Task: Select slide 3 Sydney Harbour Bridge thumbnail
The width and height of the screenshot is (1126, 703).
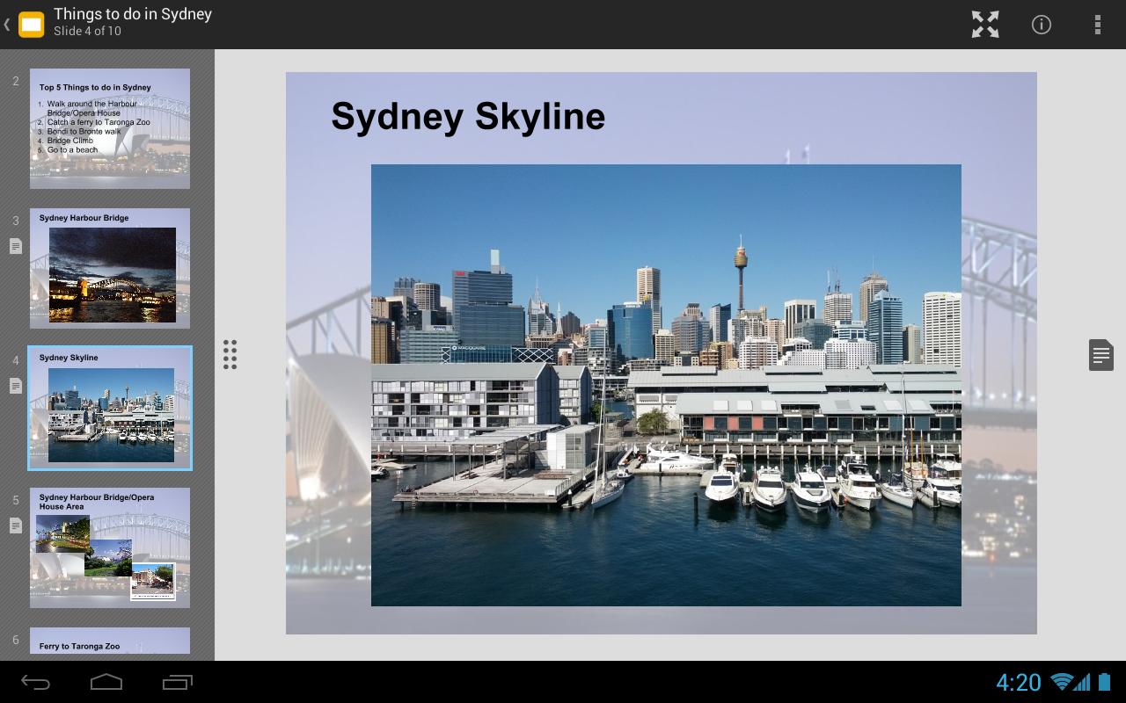Action: 110,268
